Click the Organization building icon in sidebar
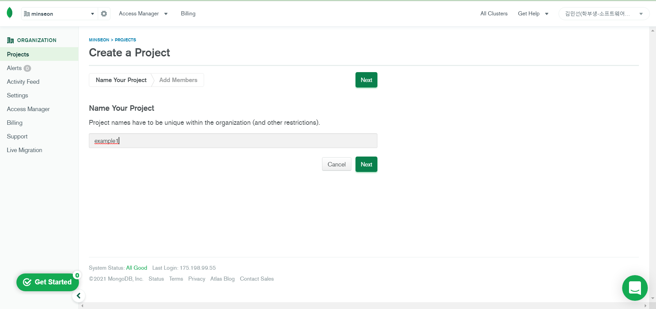This screenshot has height=309, width=656. tap(10, 40)
